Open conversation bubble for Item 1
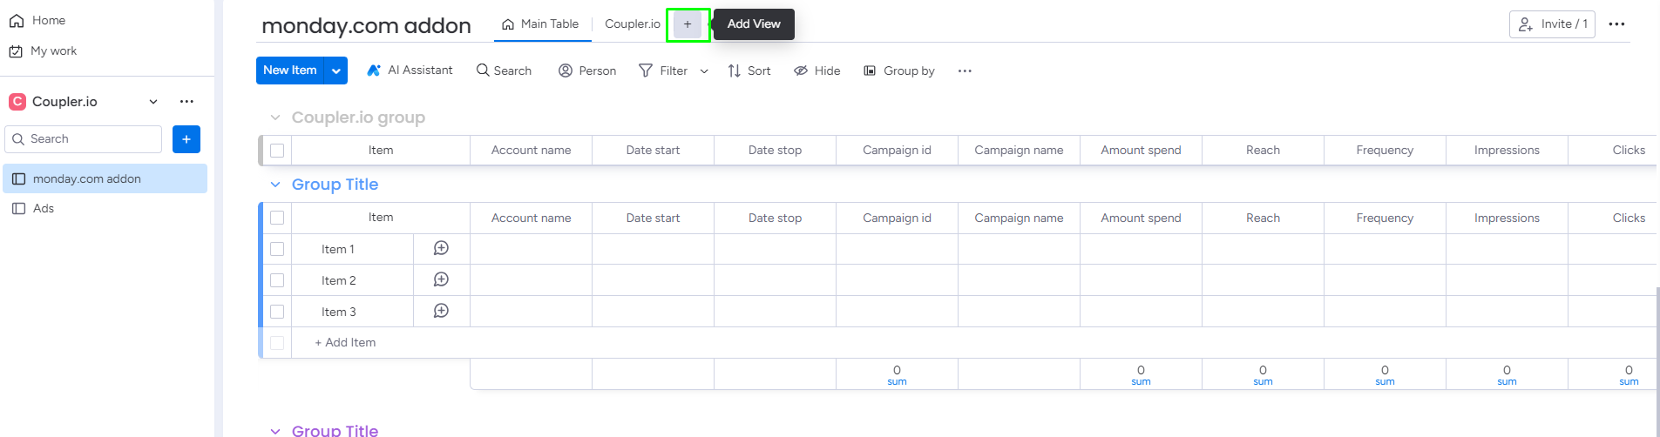The height and width of the screenshot is (437, 1660). pos(441,248)
